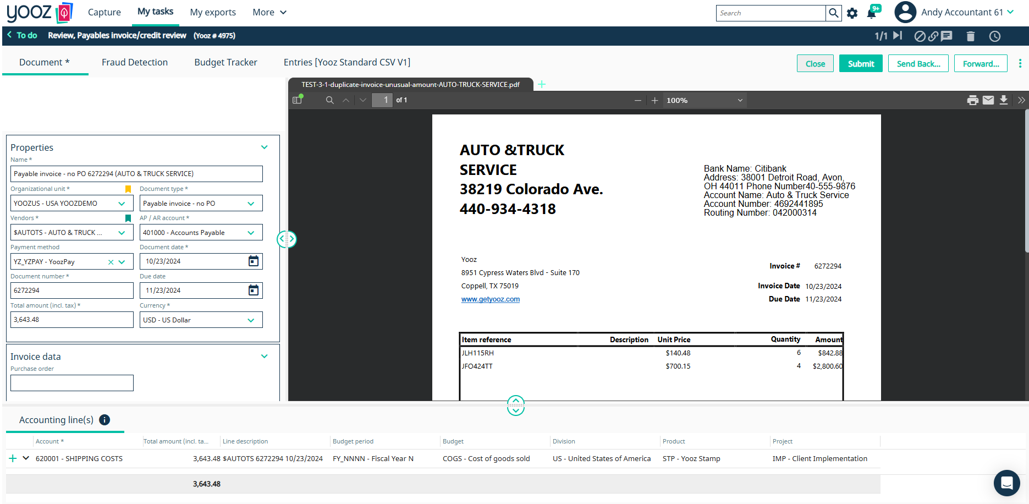Collapse the Invoice data section

(265, 357)
